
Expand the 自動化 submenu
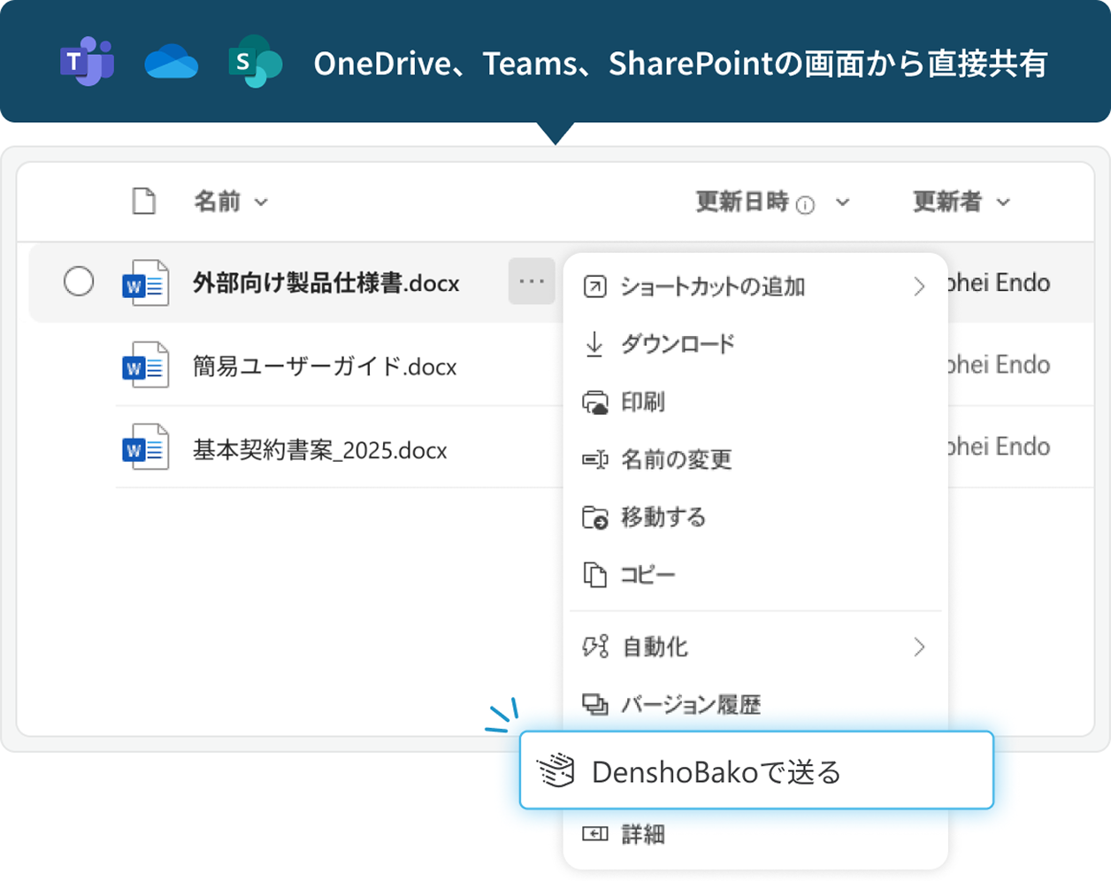coord(919,647)
